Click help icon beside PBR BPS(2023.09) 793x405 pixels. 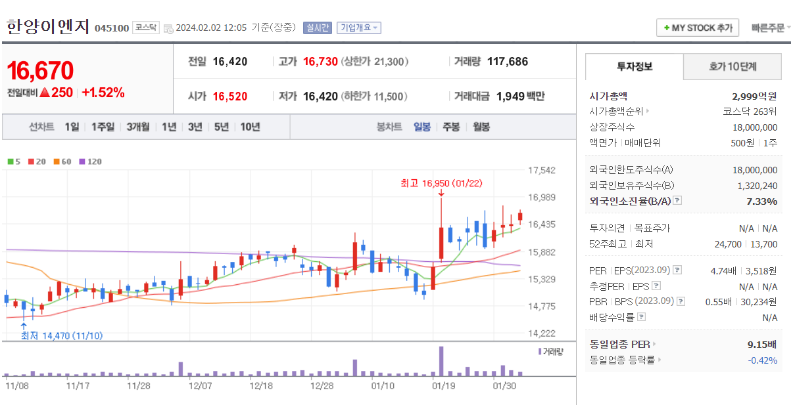pos(681,301)
